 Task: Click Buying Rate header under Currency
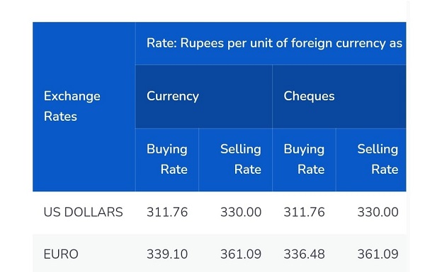[x=167, y=160]
